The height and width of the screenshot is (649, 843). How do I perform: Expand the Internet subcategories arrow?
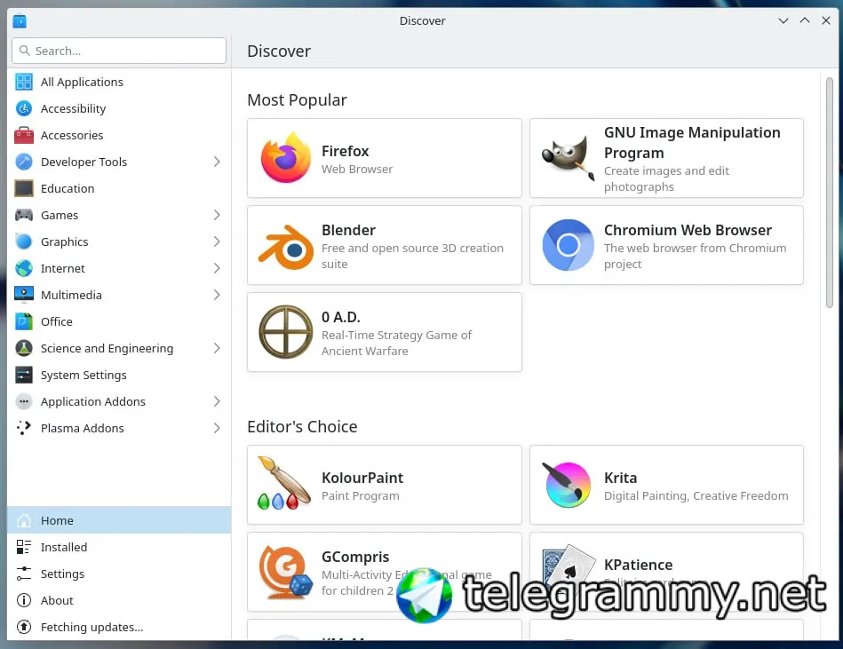[217, 268]
